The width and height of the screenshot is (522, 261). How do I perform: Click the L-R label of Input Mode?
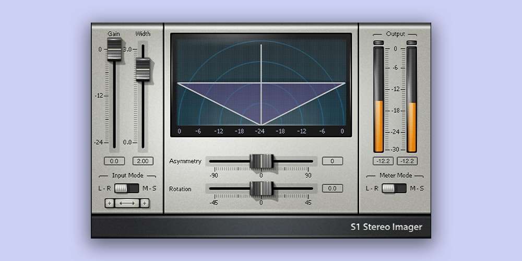tap(104, 188)
